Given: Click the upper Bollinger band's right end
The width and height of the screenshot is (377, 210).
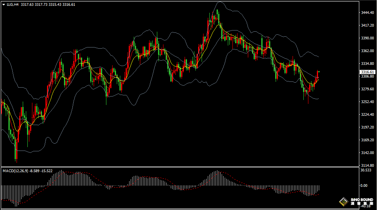Looking at the screenshot, I should click(318, 57).
